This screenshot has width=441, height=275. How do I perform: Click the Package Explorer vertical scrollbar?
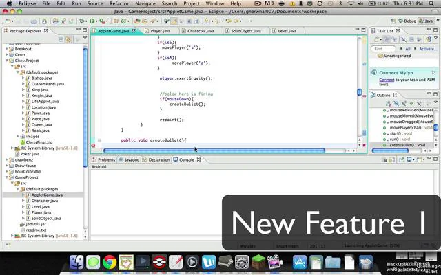tap(85, 107)
